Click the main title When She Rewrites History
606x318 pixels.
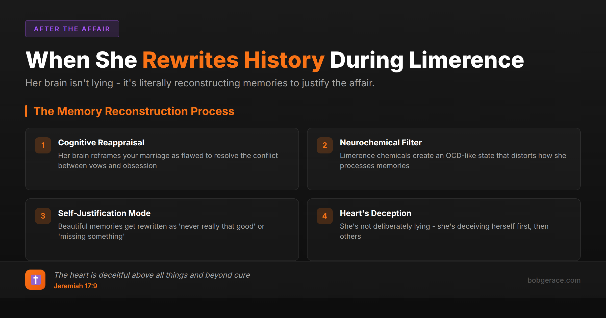(x=275, y=60)
